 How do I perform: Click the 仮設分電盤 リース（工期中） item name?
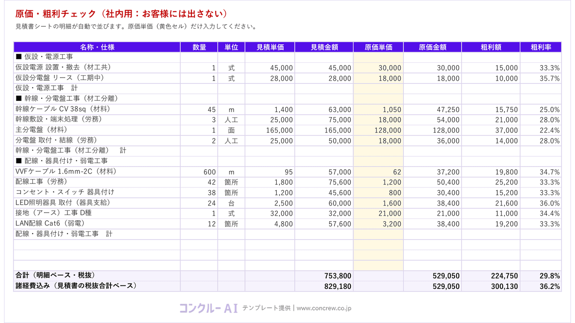point(60,78)
